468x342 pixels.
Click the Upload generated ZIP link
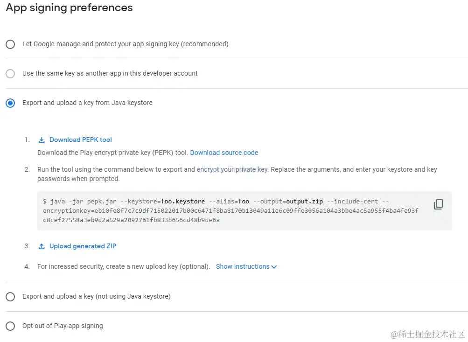(83, 246)
